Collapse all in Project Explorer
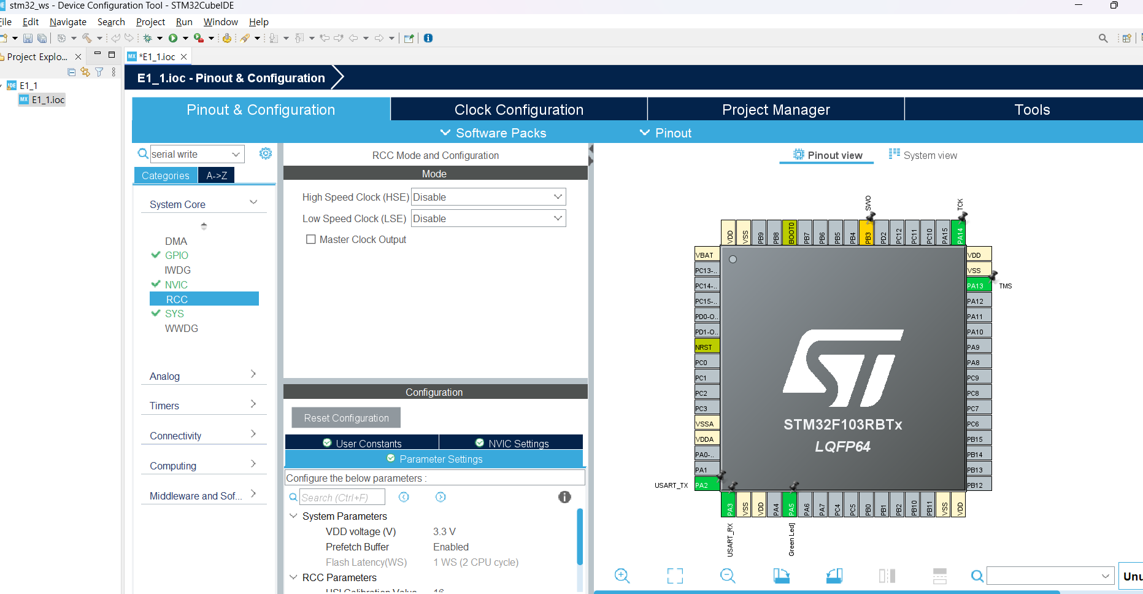The height and width of the screenshot is (594, 1143). click(72, 72)
